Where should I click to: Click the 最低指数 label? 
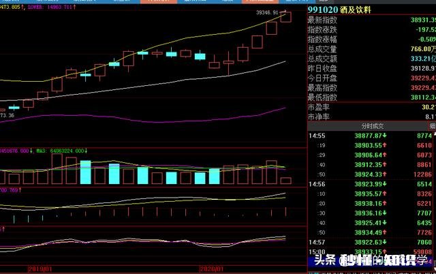click(322, 97)
